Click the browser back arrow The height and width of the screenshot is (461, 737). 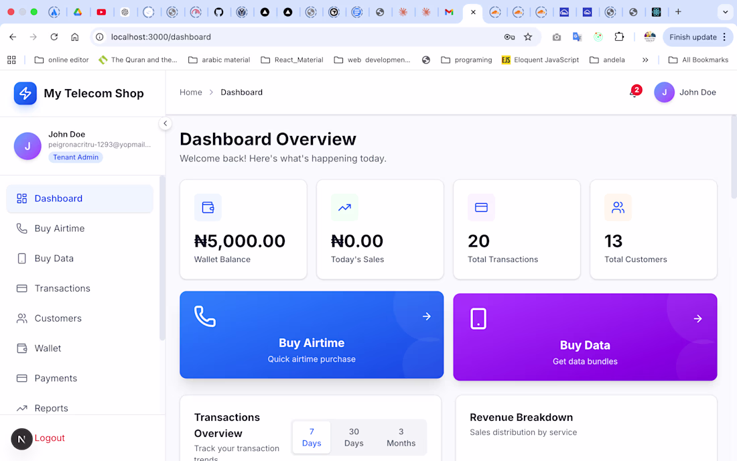[13, 37]
